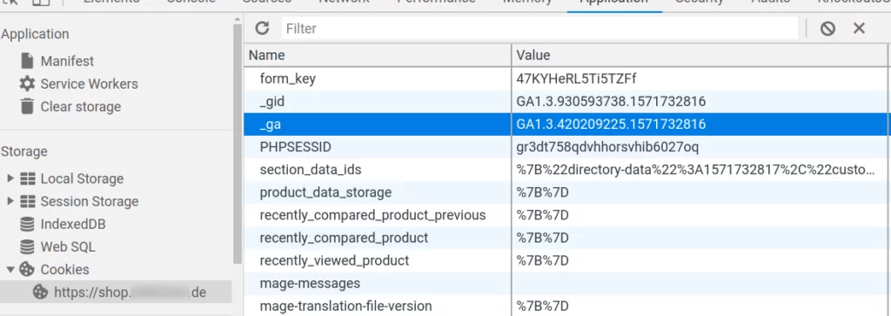Click the Clear storage trash icon
Image resolution: width=891 pixels, height=316 pixels.
(x=27, y=106)
